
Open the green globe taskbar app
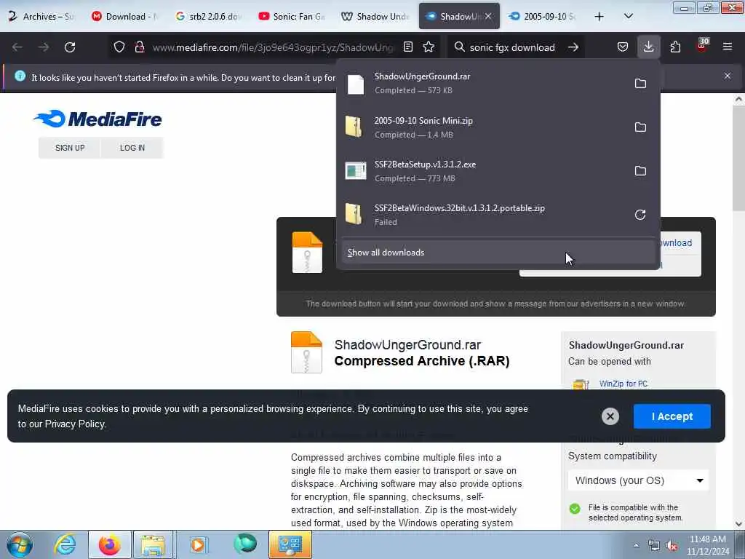pos(245,543)
